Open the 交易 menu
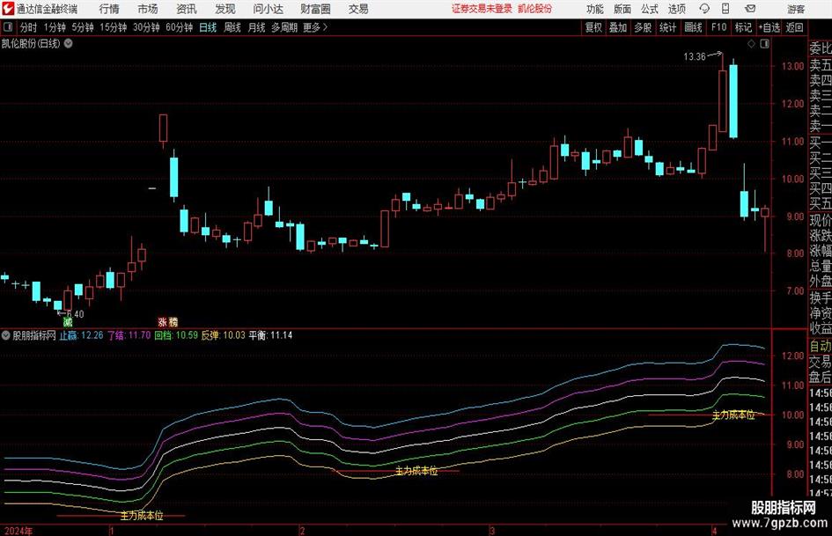The height and width of the screenshot is (536, 832). [358, 9]
